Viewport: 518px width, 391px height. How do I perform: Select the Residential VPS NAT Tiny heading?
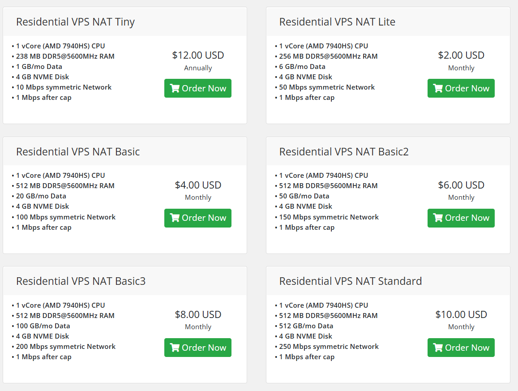coord(75,22)
